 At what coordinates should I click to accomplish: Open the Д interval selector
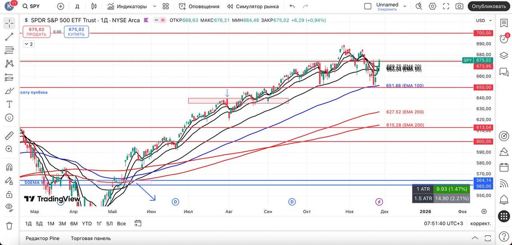pos(77,6)
